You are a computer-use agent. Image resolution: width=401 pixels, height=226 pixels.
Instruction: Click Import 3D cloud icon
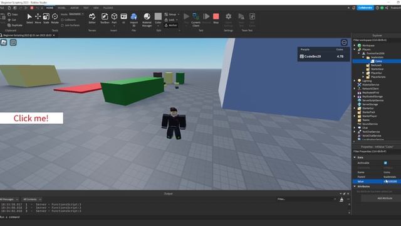133,19
